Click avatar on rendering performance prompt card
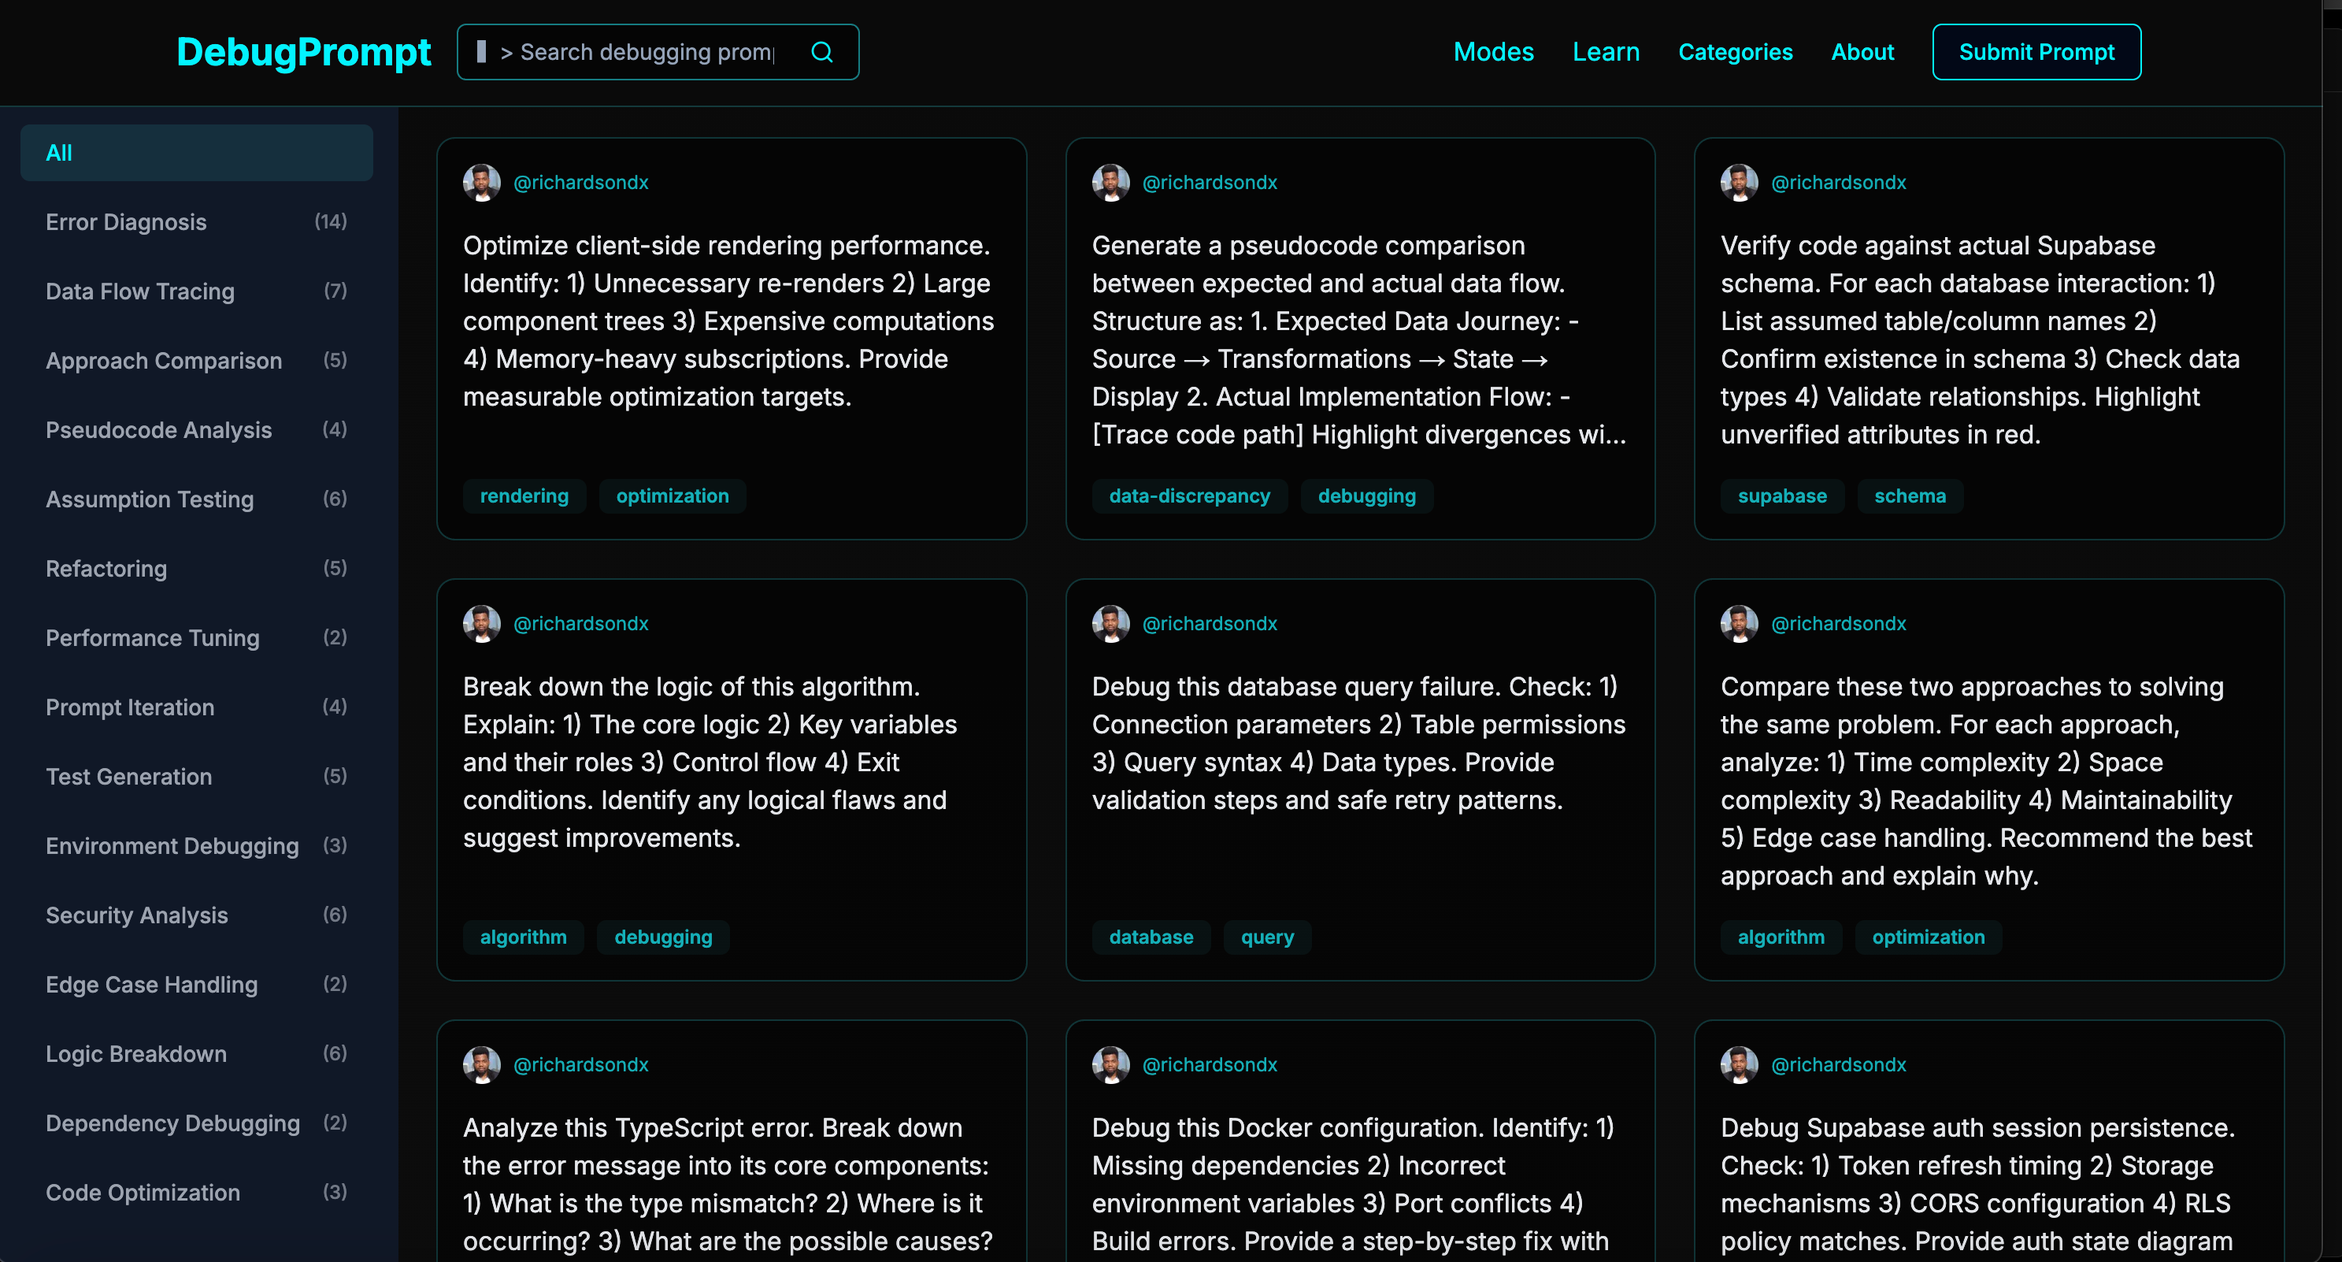The height and width of the screenshot is (1262, 2342). pyautogui.click(x=482, y=183)
